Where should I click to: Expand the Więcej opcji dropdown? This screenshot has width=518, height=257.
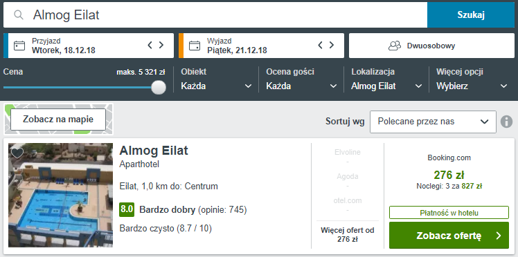point(472,79)
